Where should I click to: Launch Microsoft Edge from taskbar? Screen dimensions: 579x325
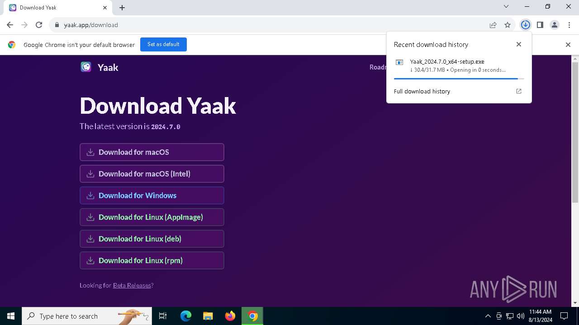[186, 316]
